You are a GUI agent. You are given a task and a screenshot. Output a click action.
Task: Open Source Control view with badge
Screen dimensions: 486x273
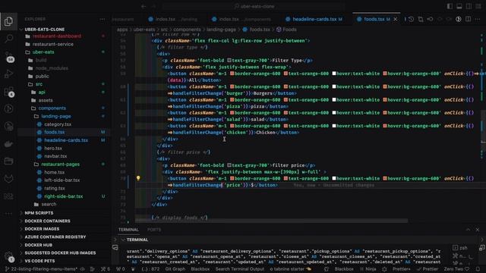click(x=9, y=57)
